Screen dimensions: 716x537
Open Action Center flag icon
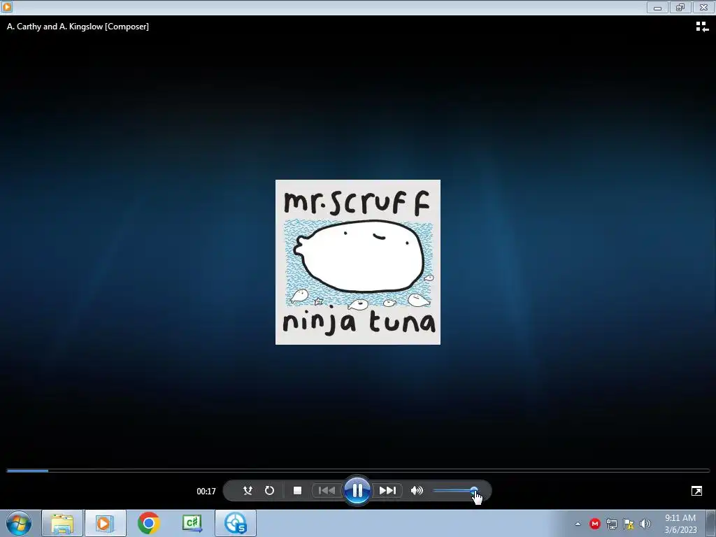629,524
